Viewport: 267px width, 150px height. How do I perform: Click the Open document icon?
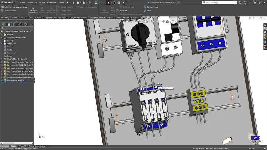(84, 2)
